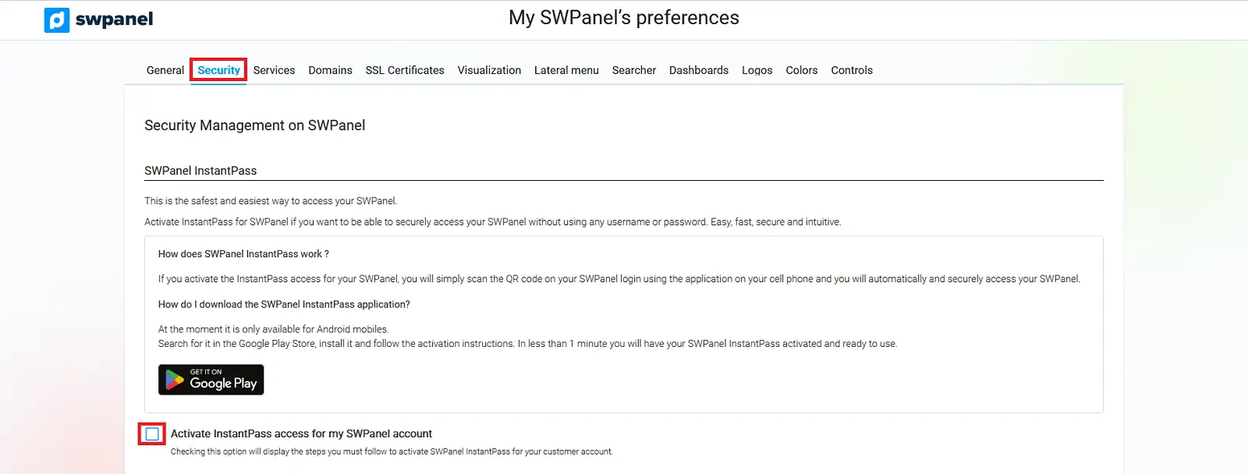Select the Dashboards tab
Screen dimensions: 1248x474
[699, 70]
